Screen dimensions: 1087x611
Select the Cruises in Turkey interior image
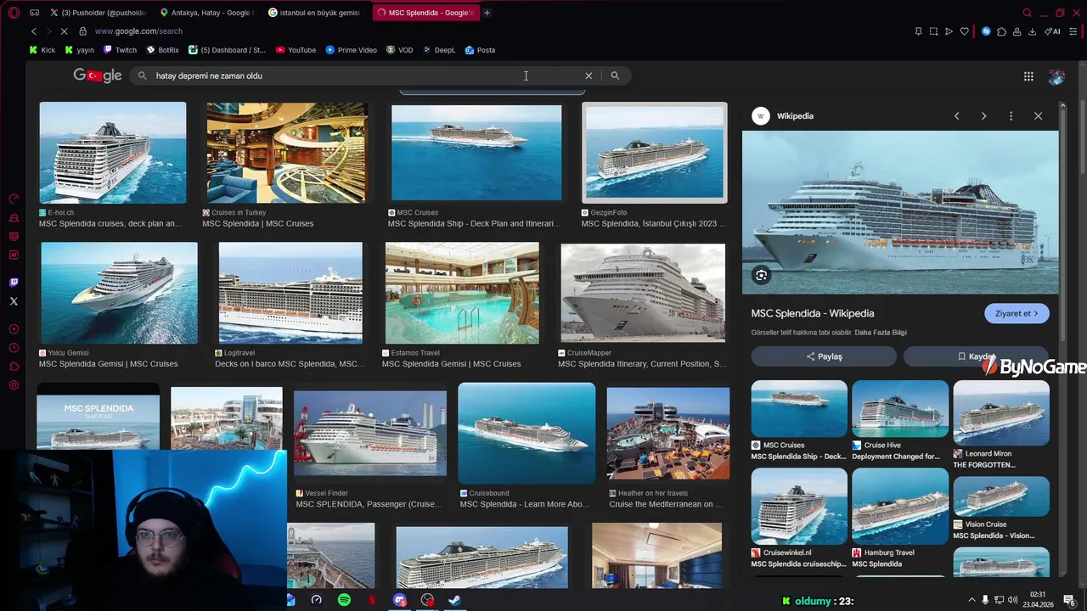click(287, 153)
